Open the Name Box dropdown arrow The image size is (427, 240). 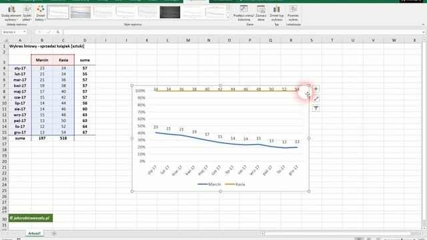(25, 32)
